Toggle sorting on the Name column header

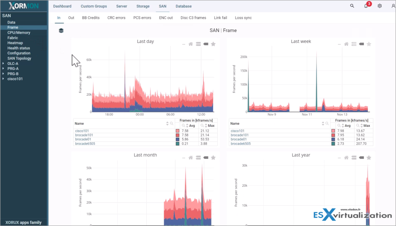click(167, 123)
